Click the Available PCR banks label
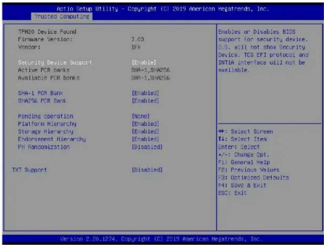 pyautogui.click(x=49, y=78)
